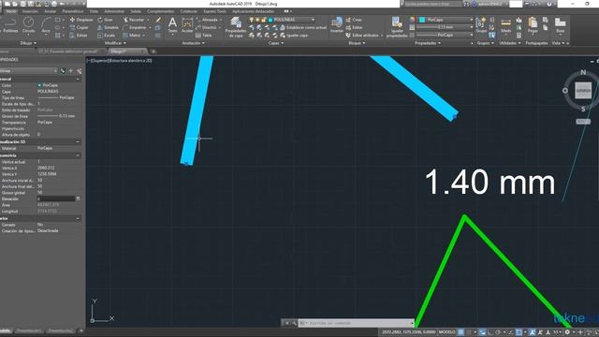Click the cyan color swatch in Propiedades
This screenshot has height=337, width=599.
pos(422,20)
